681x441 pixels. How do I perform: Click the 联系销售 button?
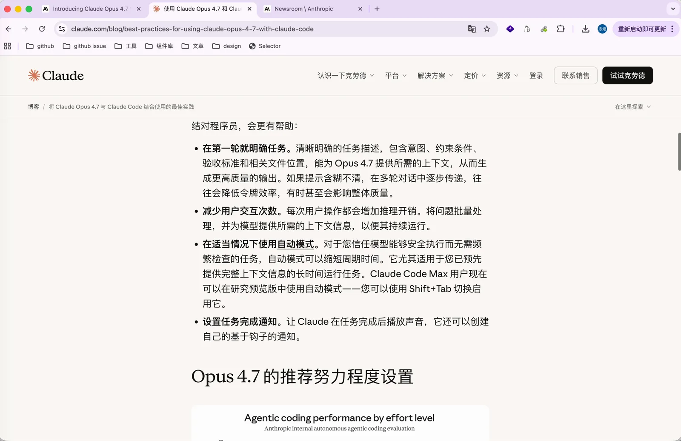click(x=575, y=75)
